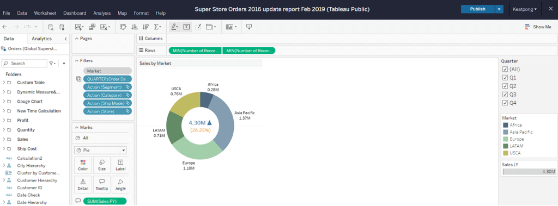Viewport: 558px width, 206px height.
Task: Sort ascending using the toolbar icon
Action: pos(135,27)
